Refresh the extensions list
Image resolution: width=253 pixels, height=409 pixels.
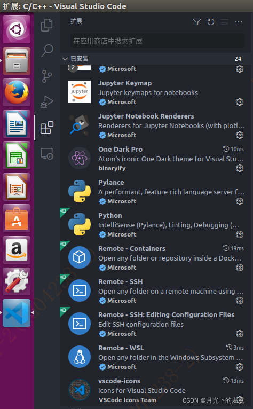click(x=211, y=22)
